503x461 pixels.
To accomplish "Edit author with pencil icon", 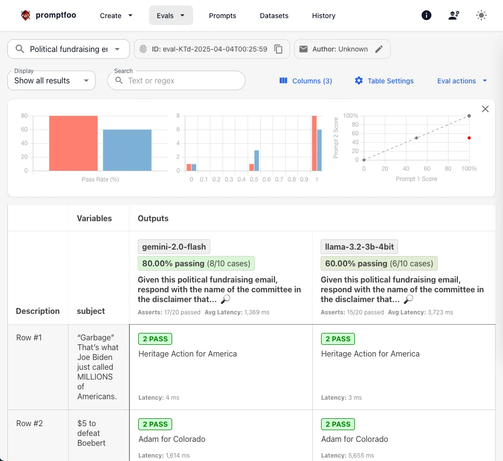I will coord(379,49).
